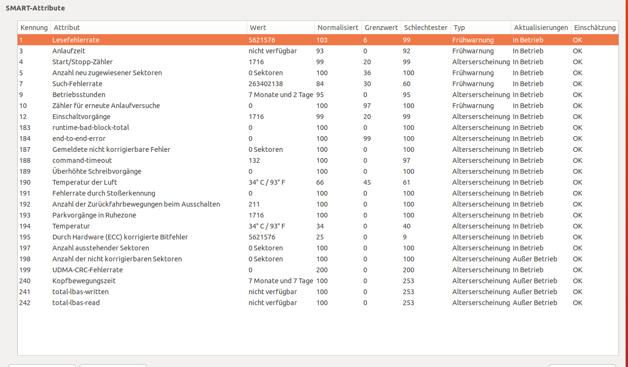628x367 pixels.
Task: Sort by Aktualisierungen column header
Action: [x=541, y=28]
